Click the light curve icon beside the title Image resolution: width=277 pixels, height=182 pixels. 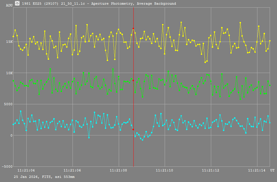pyautogui.click(x=18, y=4)
